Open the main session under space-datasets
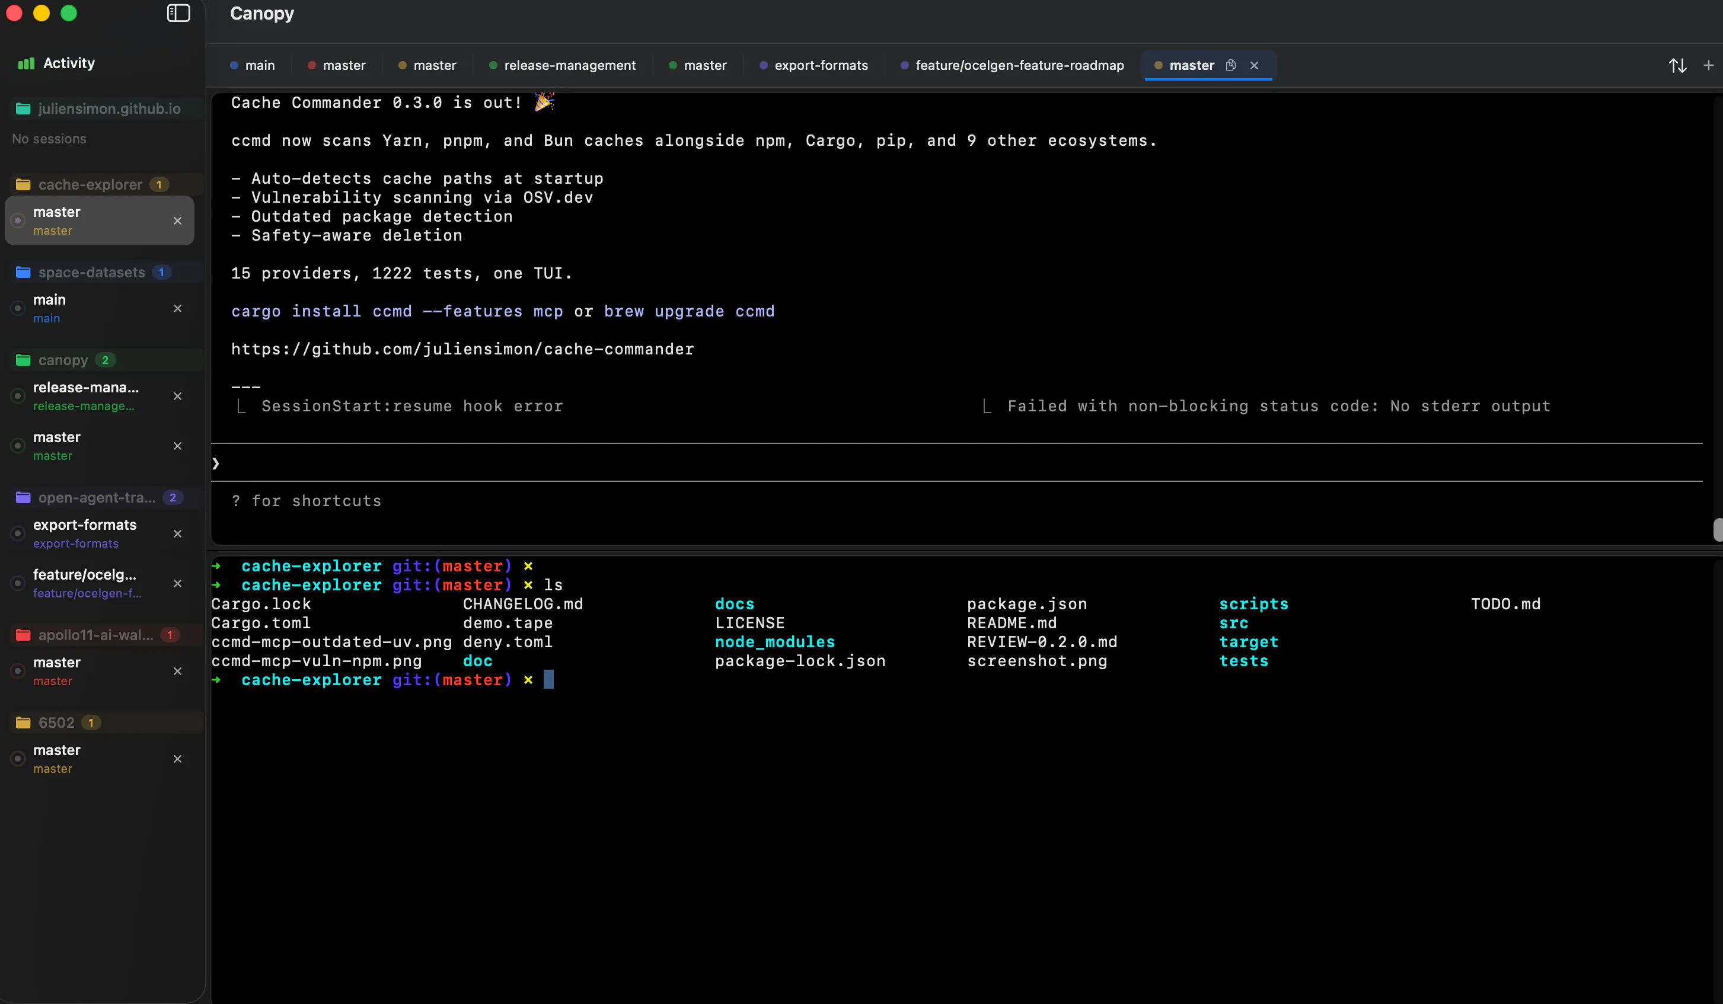This screenshot has width=1723, height=1004. click(100, 308)
